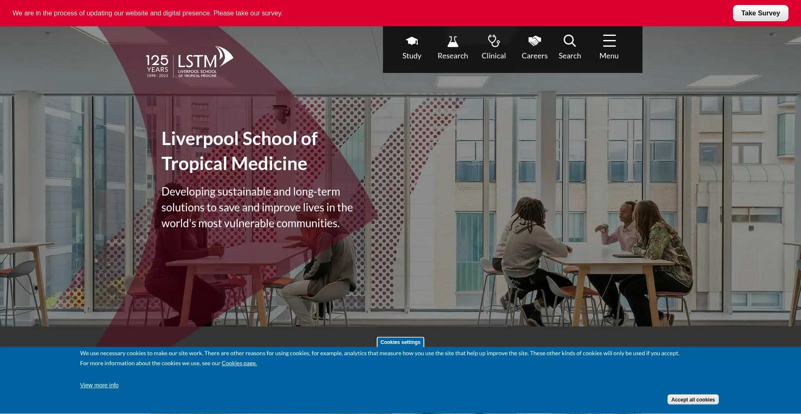The image size is (801, 414).
Task: Open the Cookies settings tab
Action: (400, 342)
